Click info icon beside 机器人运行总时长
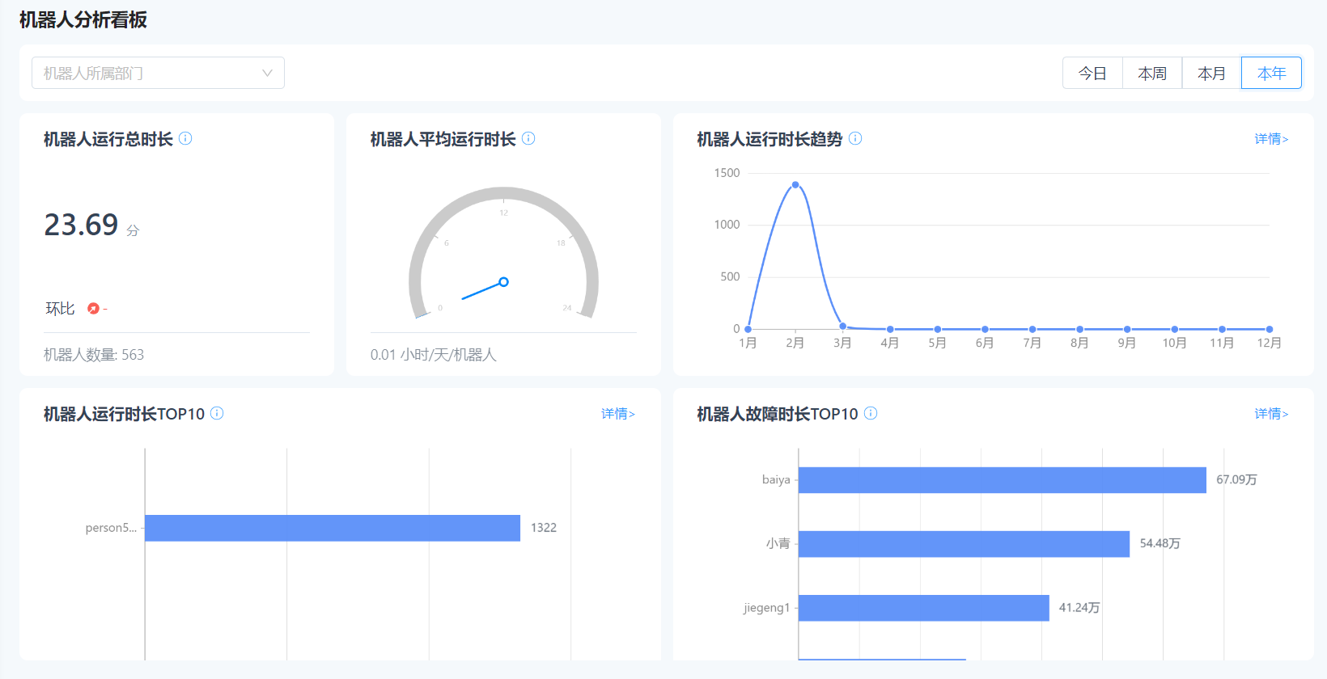This screenshot has height=679, width=1327. [x=185, y=138]
